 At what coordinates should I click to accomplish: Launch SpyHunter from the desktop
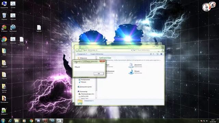[x=13, y=28]
